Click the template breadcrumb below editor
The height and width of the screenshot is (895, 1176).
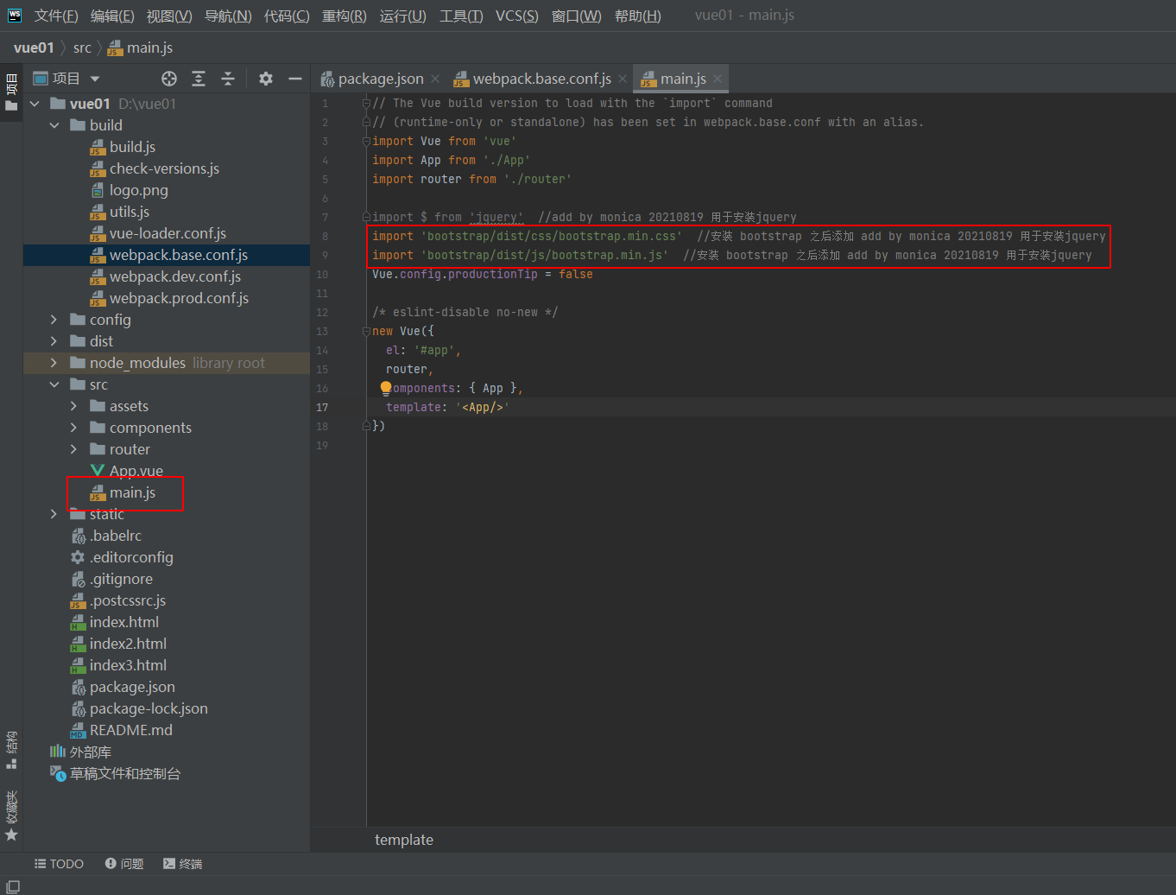(x=404, y=840)
